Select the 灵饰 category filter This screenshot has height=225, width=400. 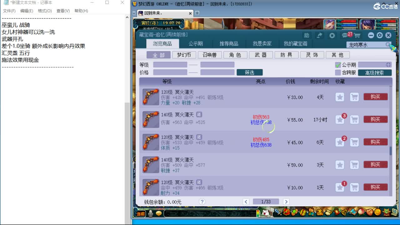point(312,55)
